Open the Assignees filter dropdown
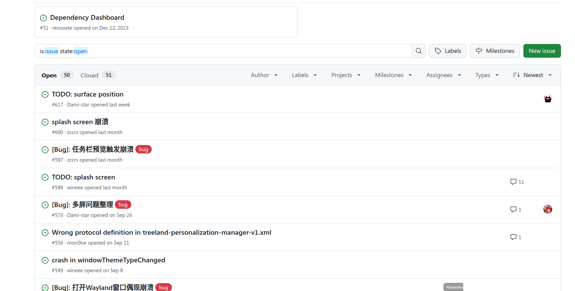Screen dimensions: 575x291 coord(444,75)
